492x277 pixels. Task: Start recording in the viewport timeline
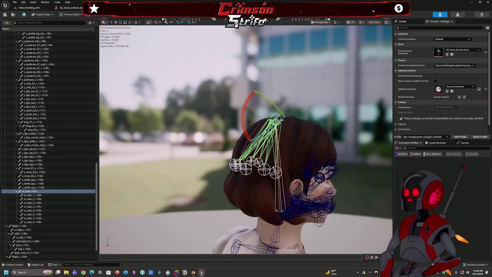[x=367, y=257]
